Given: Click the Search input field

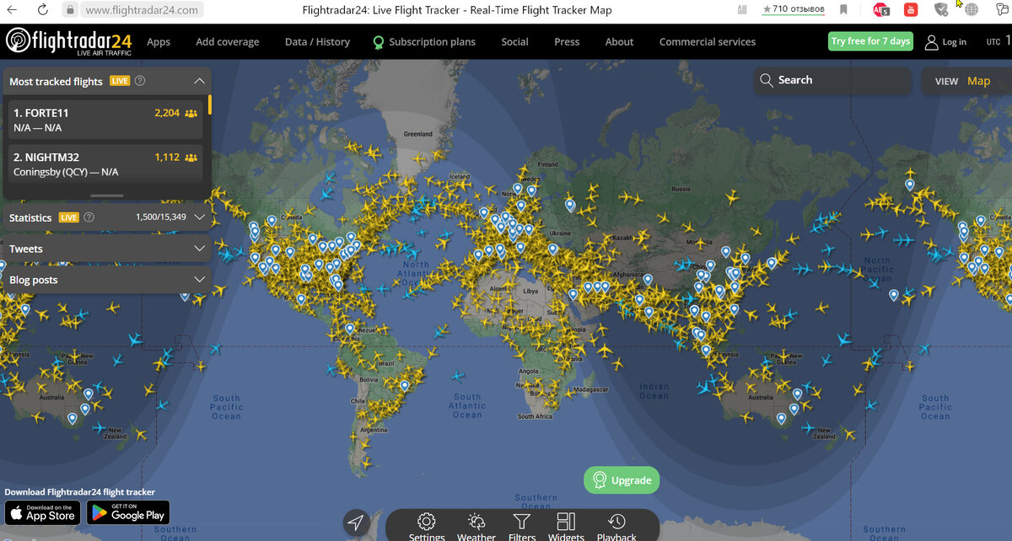Looking at the screenshot, I should click(x=832, y=80).
